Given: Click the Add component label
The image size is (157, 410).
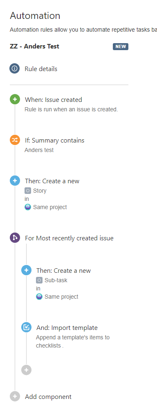Looking at the screenshot, I should click(48, 397).
